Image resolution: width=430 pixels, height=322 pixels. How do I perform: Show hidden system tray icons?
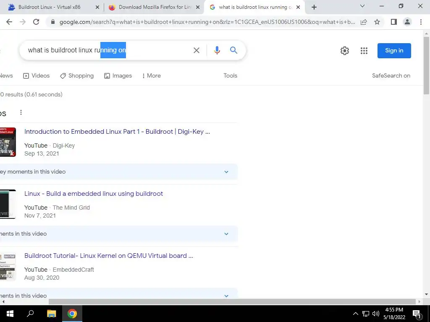pos(355,314)
